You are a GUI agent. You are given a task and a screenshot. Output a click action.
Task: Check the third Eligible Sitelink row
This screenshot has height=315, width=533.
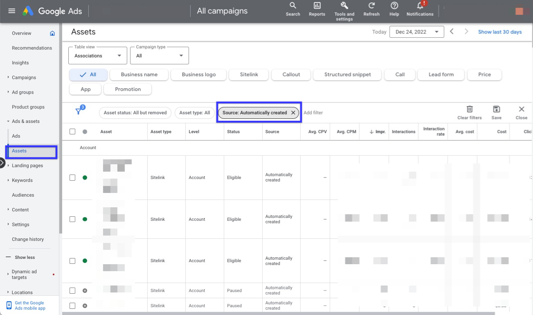coord(72,261)
